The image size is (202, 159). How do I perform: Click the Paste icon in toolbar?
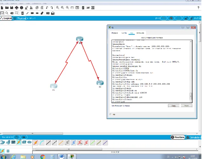pyautogui.click(x=42, y=8)
